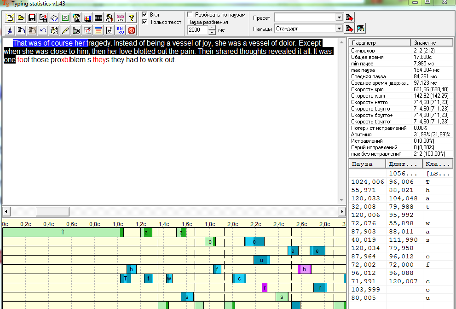
Task: Click the striped window list icon
Action: coord(98,30)
